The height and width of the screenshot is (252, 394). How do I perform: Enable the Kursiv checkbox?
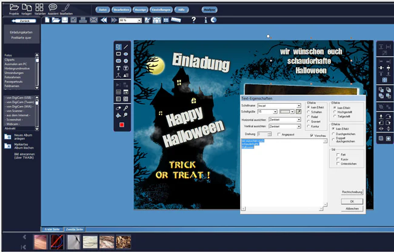pyautogui.click(x=338, y=159)
